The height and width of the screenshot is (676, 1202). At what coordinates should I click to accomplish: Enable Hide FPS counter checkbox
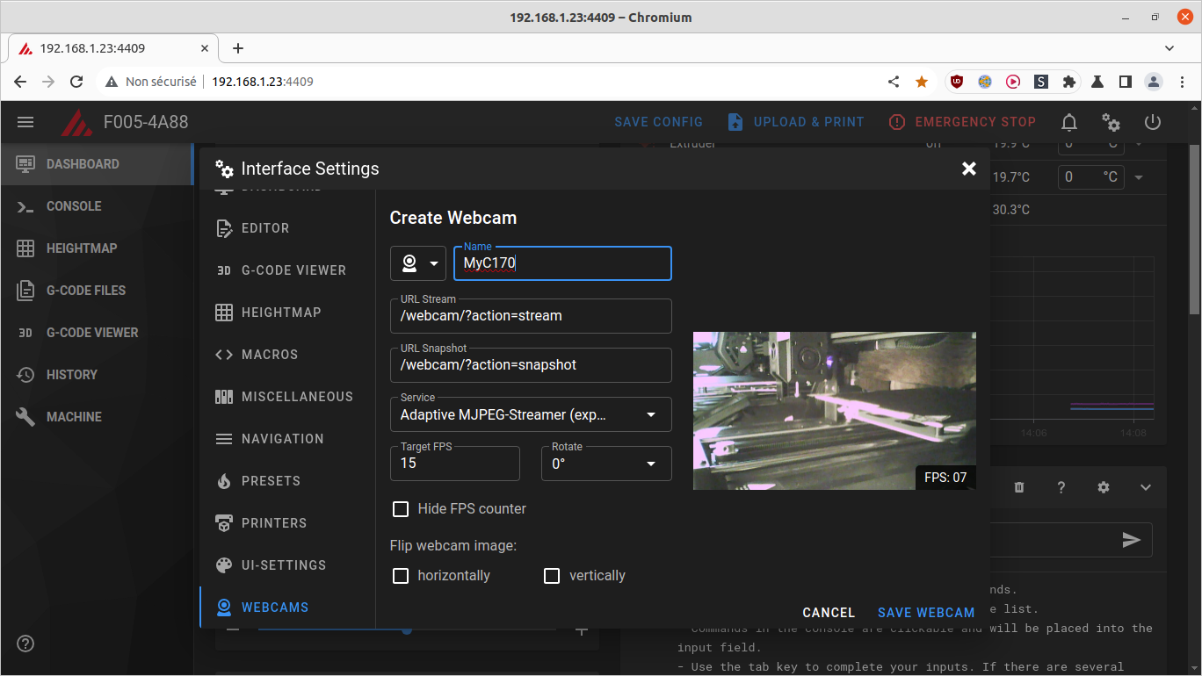click(401, 509)
